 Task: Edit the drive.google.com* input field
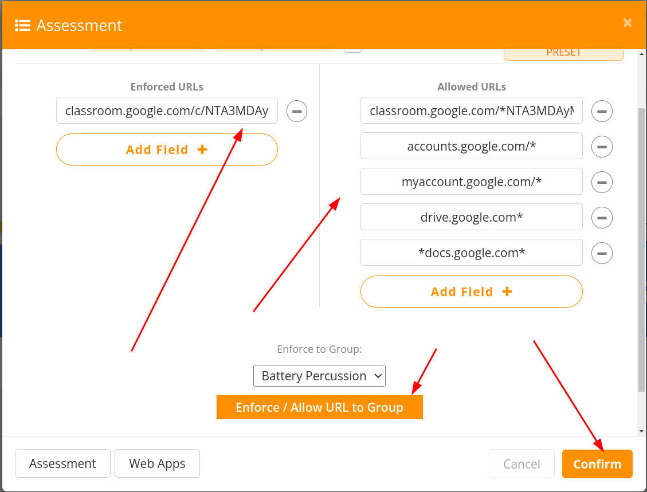pos(471,217)
